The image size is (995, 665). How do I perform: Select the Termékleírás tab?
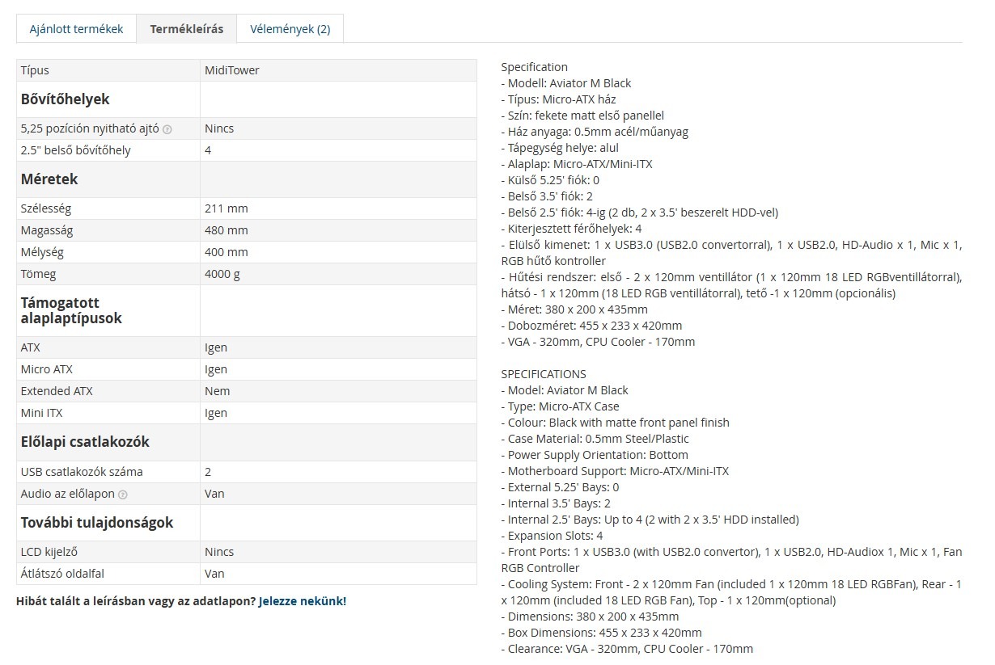[x=186, y=29]
